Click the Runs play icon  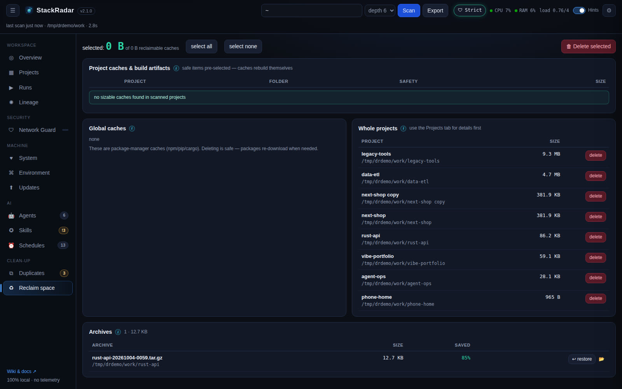click(11, 88)
